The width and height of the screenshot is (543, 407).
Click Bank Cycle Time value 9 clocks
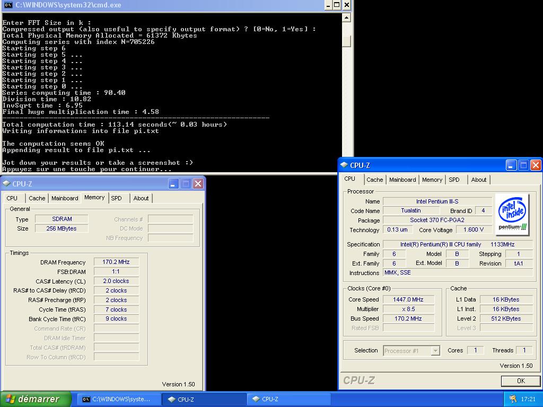[x=116, y=318]
